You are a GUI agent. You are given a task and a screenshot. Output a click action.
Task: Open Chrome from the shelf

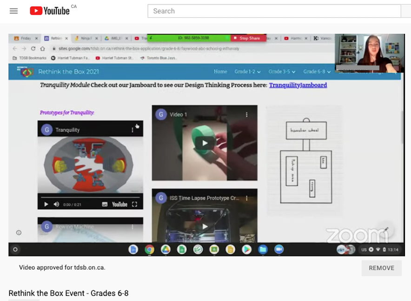coord(149,249)
